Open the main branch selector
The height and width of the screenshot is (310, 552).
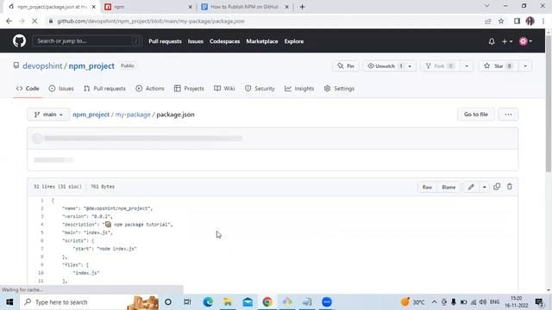click(x=48, y=115)
